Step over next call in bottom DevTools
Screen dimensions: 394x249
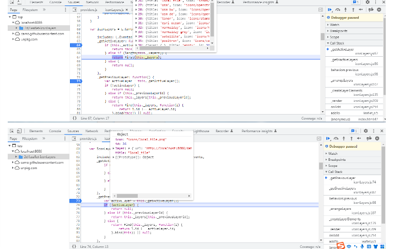336,138
